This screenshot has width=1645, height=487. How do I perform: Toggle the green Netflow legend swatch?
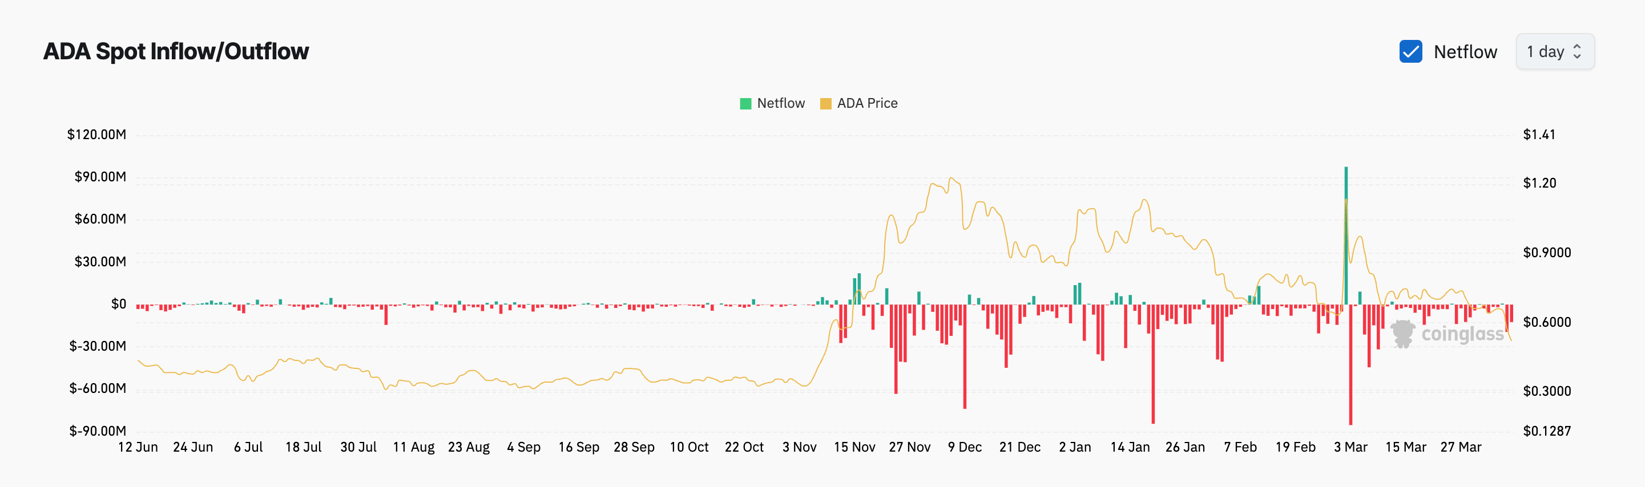745,103
